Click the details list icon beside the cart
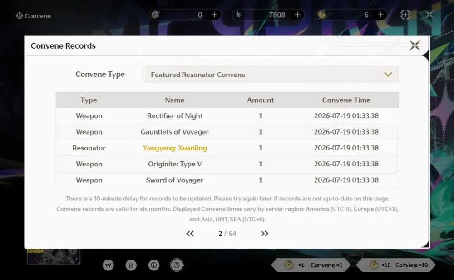This screenshot has height=280, width=454. tap(131, 265)
